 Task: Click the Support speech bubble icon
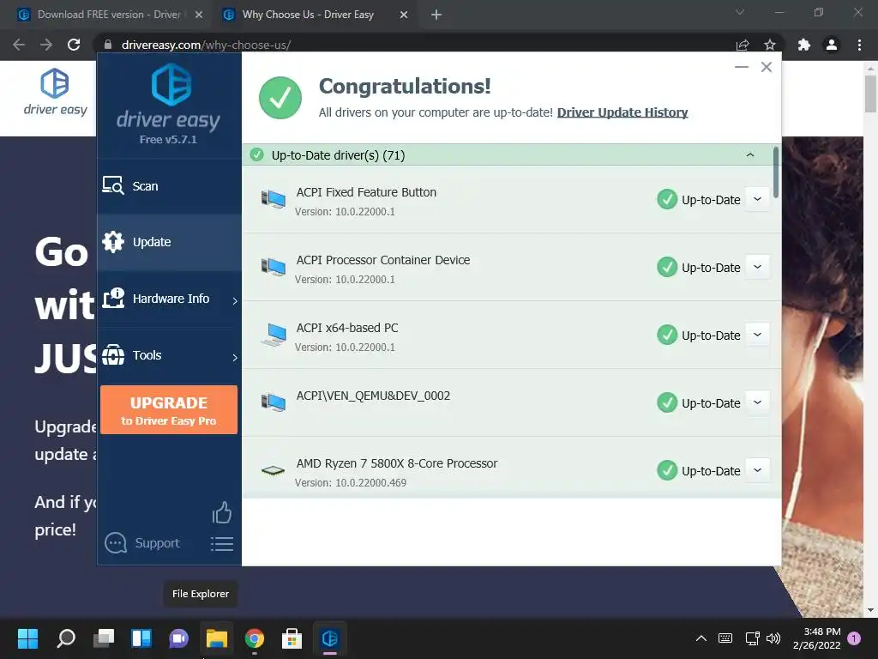(116, 543)
